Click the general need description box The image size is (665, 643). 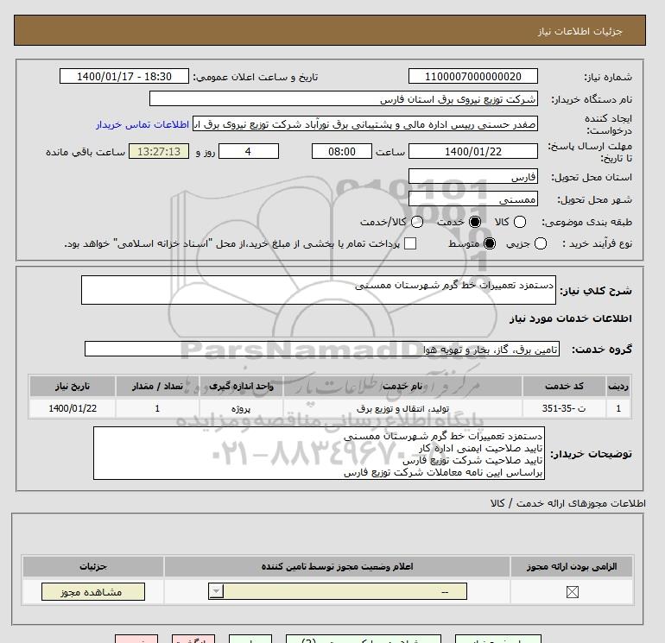click(x=319, y=290)
